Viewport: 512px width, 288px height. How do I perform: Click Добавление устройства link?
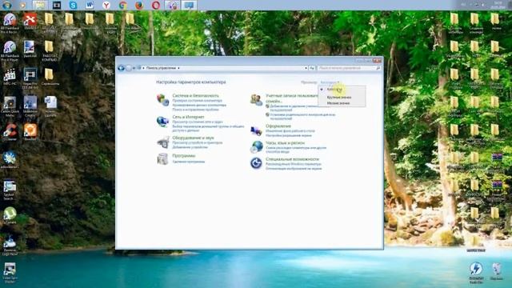(190, 147)
